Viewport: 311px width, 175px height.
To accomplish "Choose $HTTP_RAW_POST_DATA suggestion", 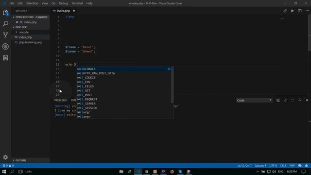I will pyautogui.click(x=124, y=73).
